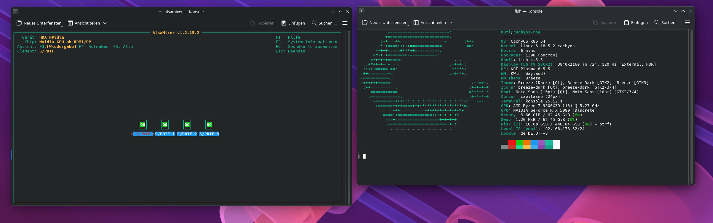Expand Ansicht teilen dropdown arrow in alsamixer window
Screen dimensions: 713x223
point(105,23)
